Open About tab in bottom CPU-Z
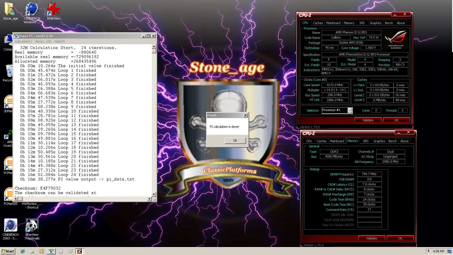 (404, 141)
